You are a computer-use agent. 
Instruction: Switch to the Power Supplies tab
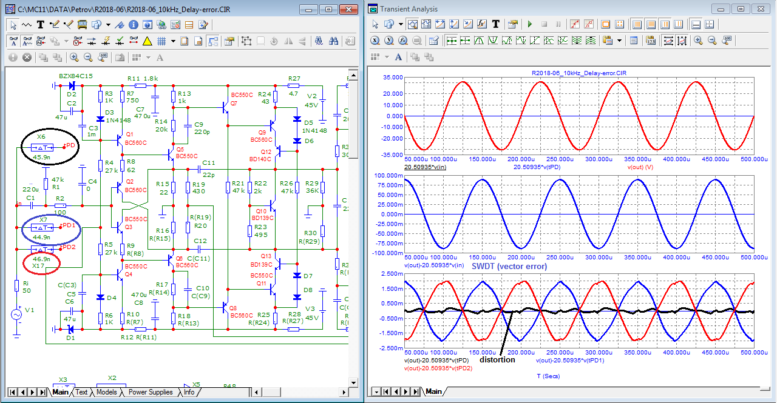(x=151, y=392)
